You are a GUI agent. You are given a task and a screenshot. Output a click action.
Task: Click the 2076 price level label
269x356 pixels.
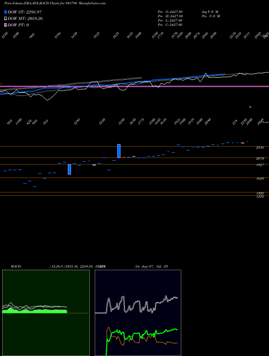(260, 159)
